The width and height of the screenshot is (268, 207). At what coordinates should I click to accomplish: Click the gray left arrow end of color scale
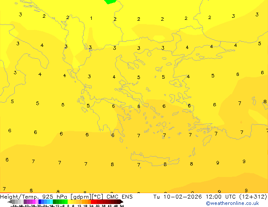click(x=9, y=202)
